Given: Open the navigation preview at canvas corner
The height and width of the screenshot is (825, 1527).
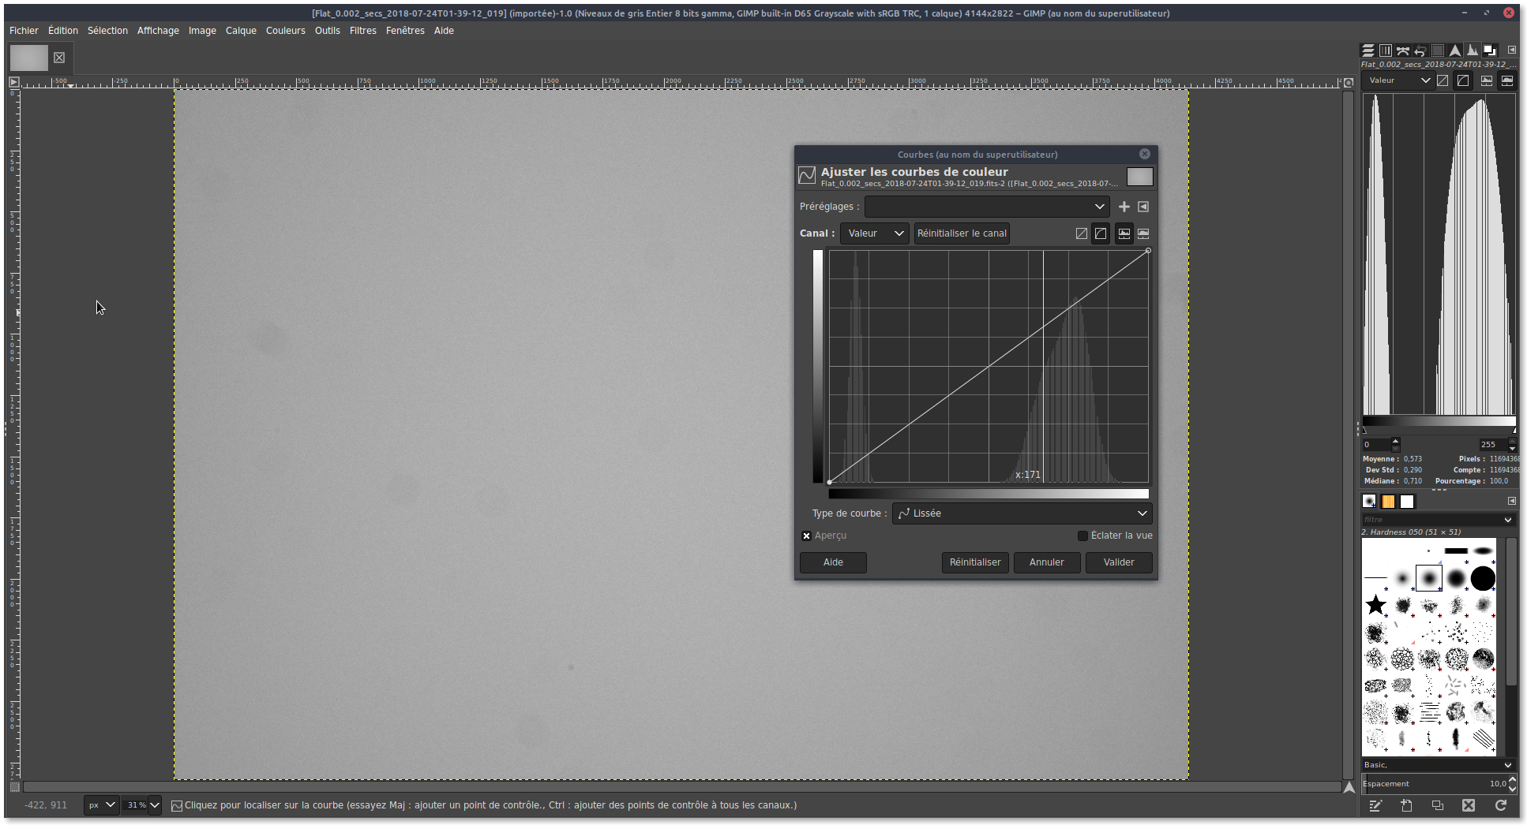Looking at the screenshot, I should point(1349,787).
